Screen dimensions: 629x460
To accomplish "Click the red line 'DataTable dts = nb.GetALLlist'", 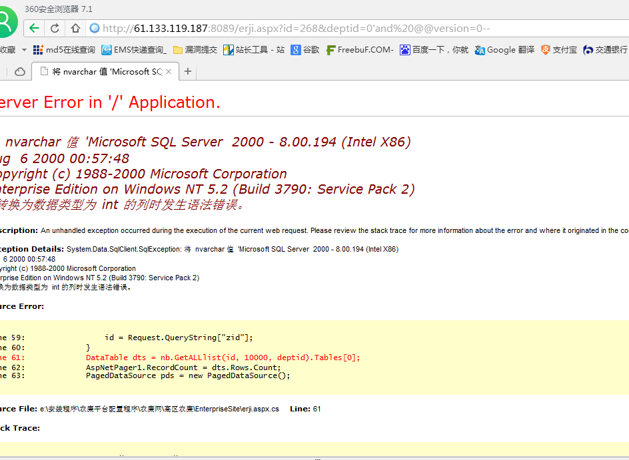I will coord(223,357).
